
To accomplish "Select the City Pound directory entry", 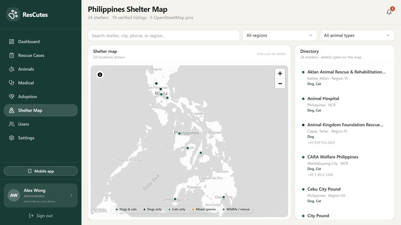I will (x=344, y=216).
